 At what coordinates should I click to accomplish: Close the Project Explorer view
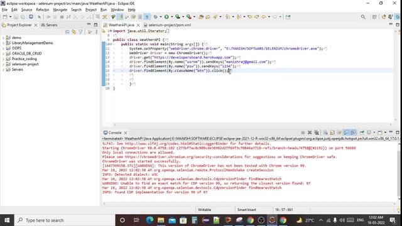click(x=36, y=25)
